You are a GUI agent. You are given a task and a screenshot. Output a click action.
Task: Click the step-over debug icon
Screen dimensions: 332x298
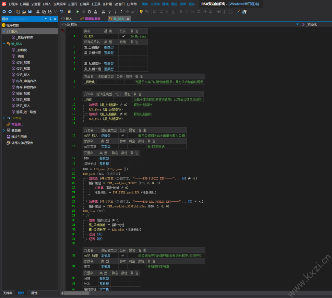point(110,12)
